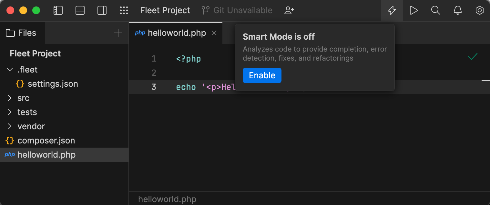
Task: Select composer.json in the file tree
Action: click(x=46, y=140)
